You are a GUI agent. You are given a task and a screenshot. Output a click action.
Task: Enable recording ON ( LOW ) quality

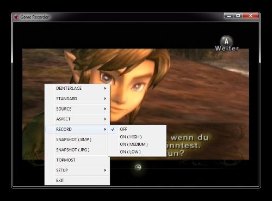(137, 152)
